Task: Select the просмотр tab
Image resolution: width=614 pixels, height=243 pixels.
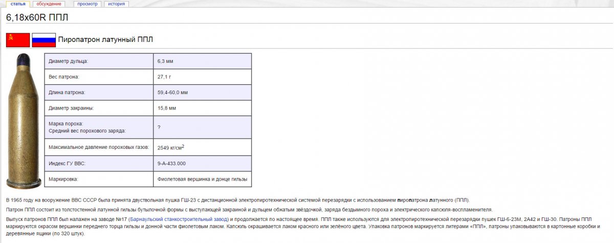Action: pyautogui.click(x=87, y=4)
